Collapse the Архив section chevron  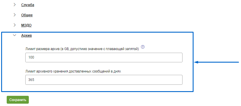pos(15,35)
